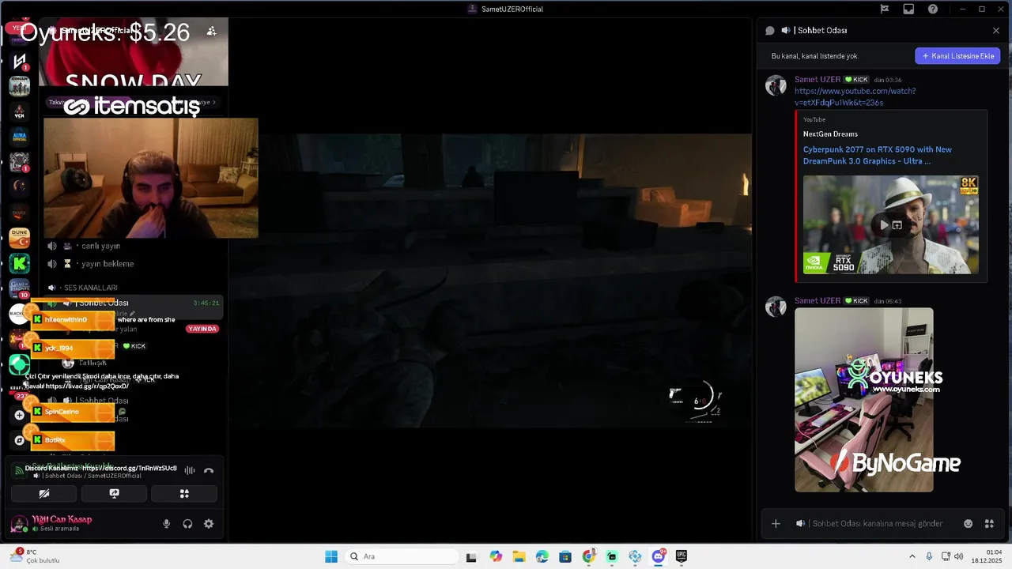Viewport: 1012px width, 569px height.
Task: Open the Conan server icon
Action: tap(19, 86)
